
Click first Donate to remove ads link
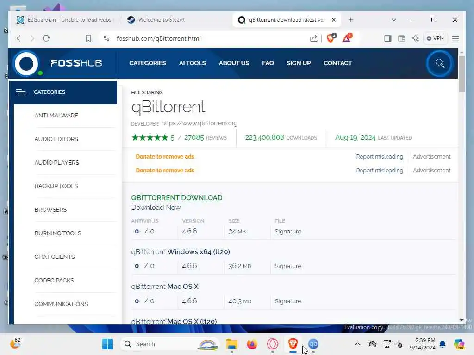pyautogui.click(x=165, y=156)
